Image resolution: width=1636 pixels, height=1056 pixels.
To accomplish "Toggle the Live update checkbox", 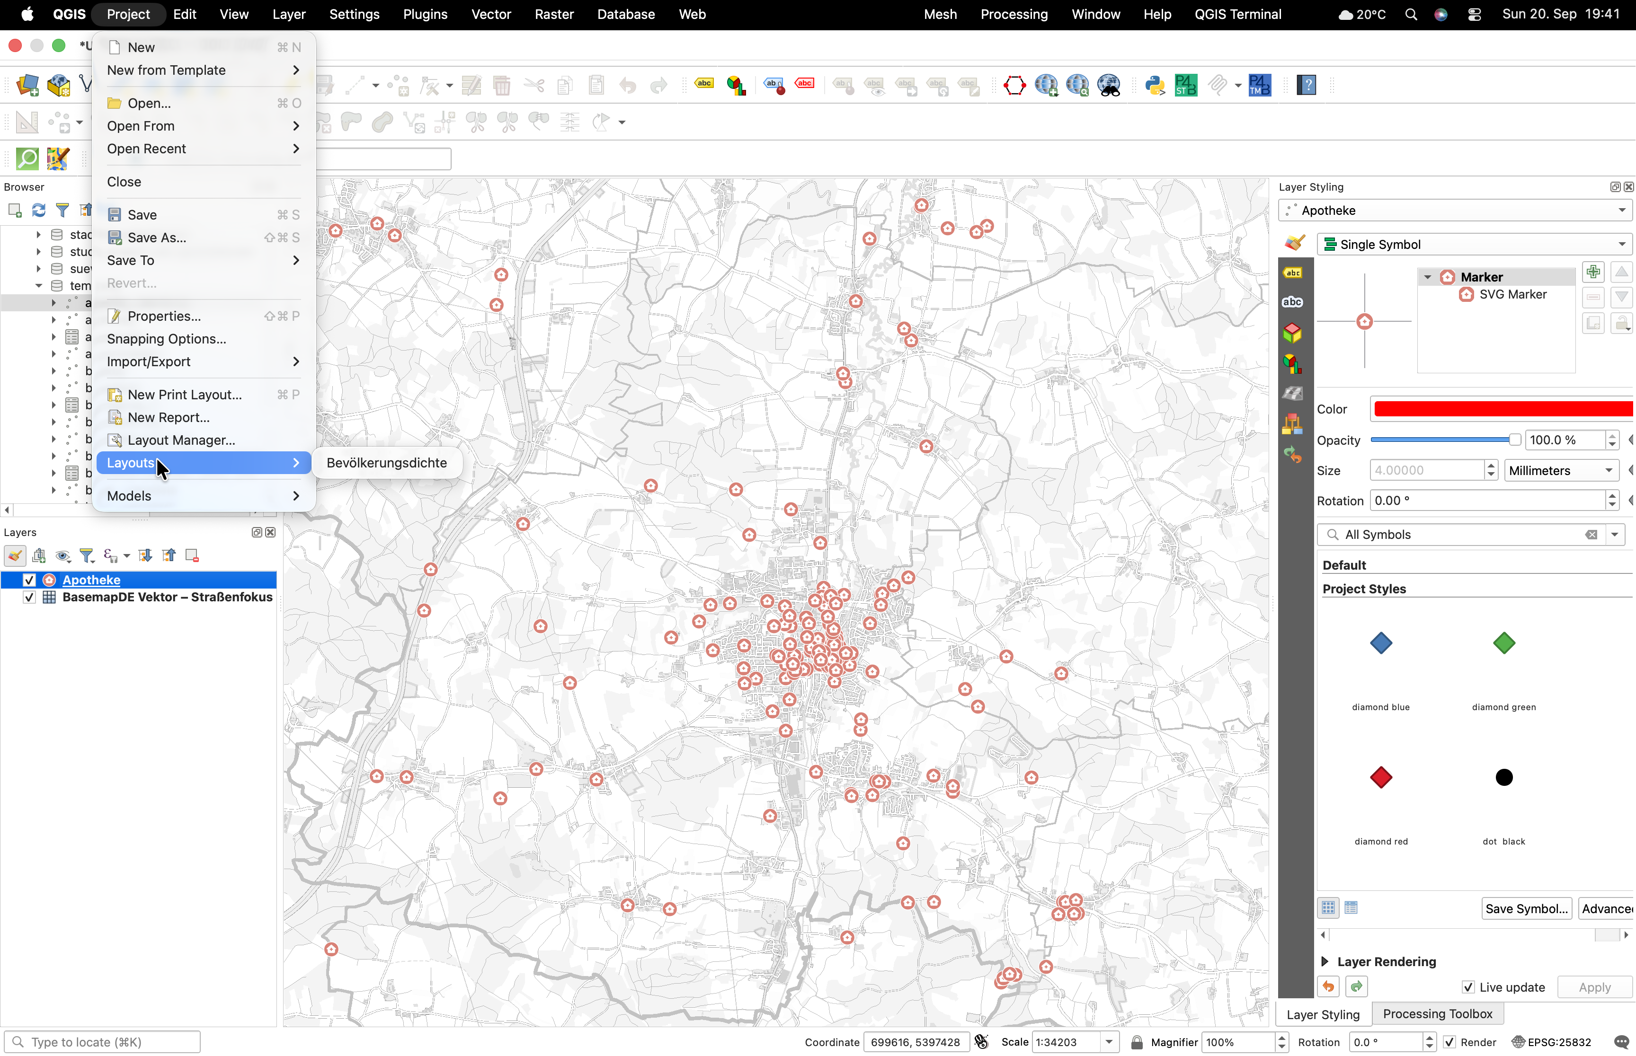I will coord(1468,987).
